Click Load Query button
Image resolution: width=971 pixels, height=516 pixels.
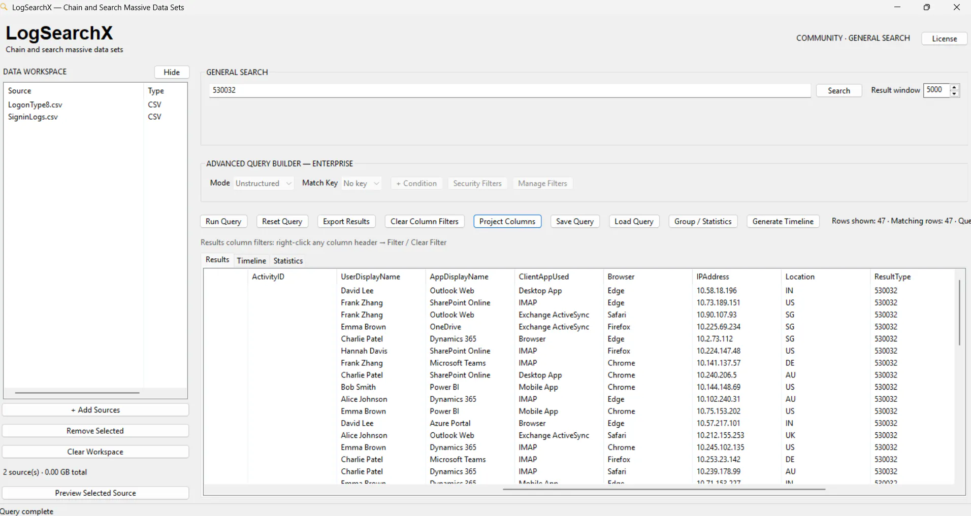[x=634, y=221]
